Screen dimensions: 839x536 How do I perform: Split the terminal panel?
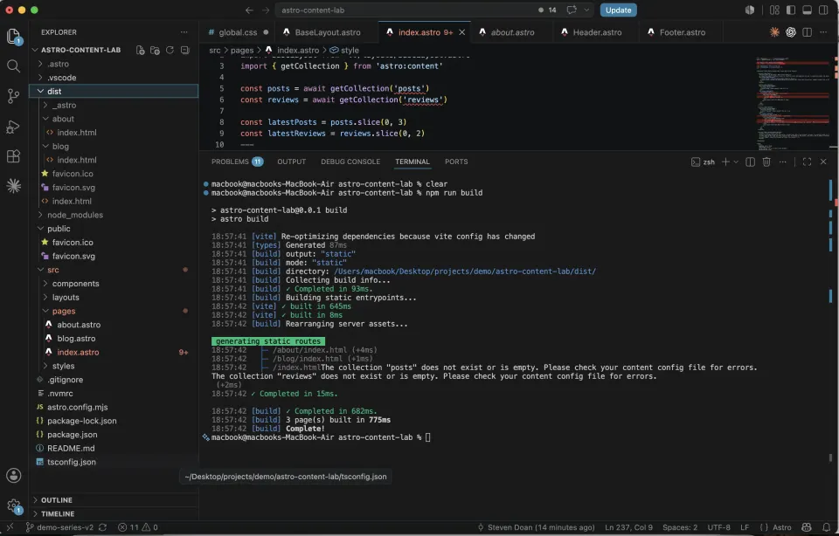click(x=750, y=161)
